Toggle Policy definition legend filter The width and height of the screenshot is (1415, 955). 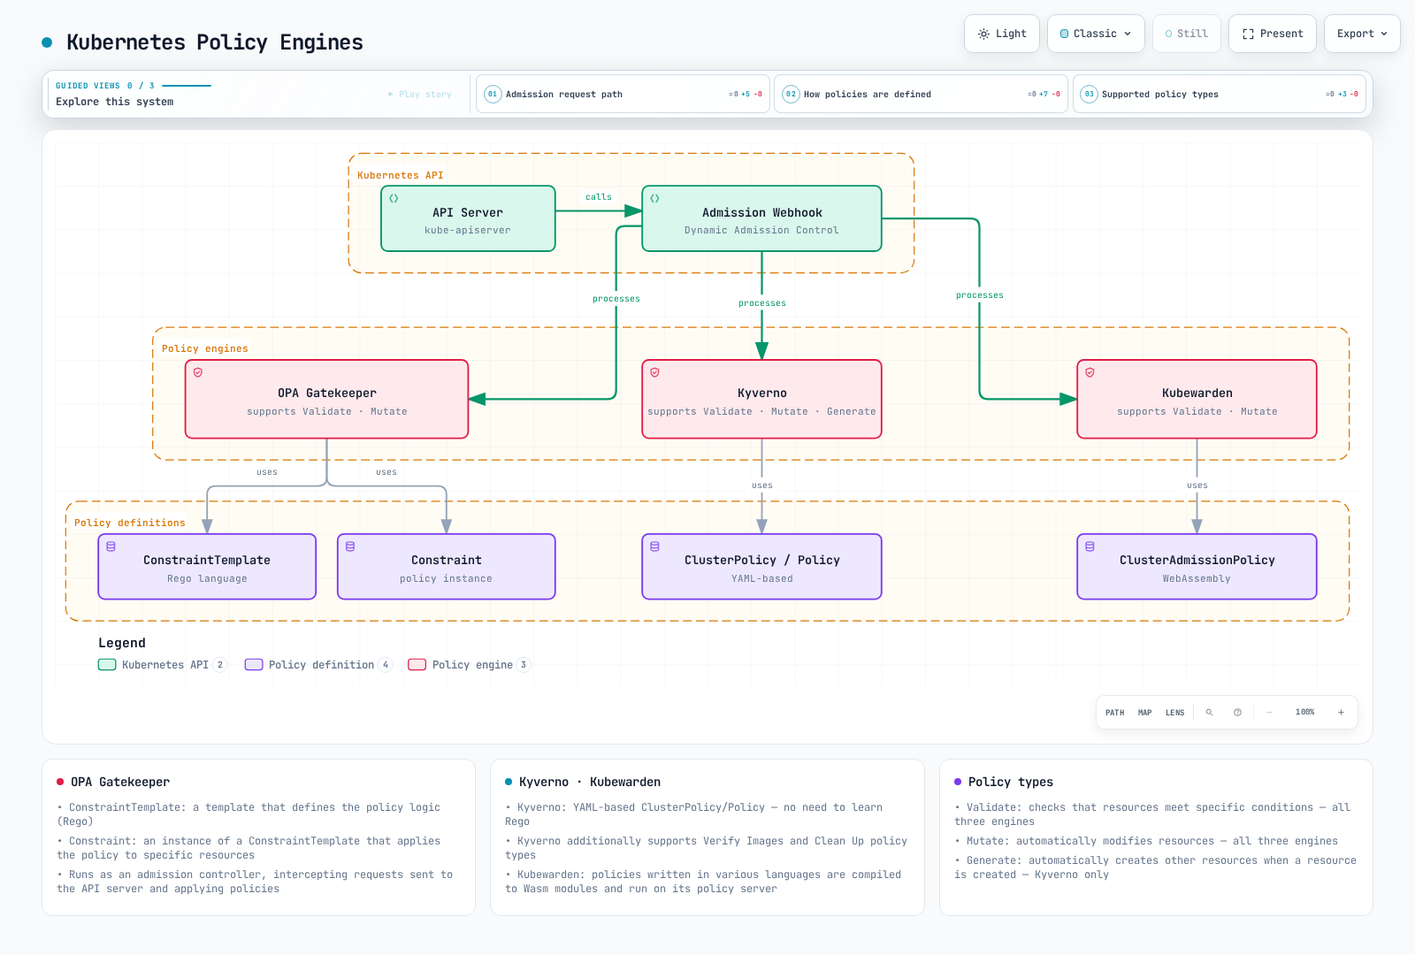point(318,665)
